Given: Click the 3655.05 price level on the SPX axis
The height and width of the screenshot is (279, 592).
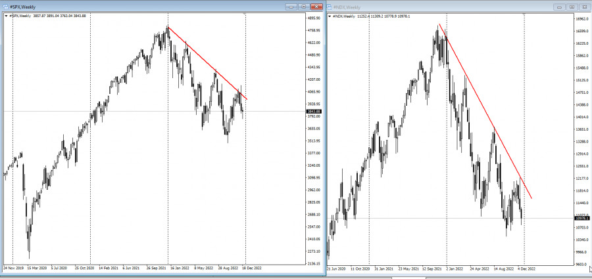Looking at the screenshot, I should [314, 129].
